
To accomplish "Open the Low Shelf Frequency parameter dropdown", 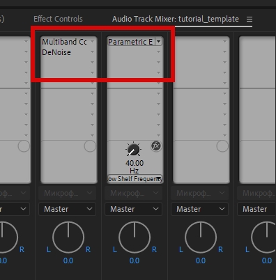I will 159,178.
